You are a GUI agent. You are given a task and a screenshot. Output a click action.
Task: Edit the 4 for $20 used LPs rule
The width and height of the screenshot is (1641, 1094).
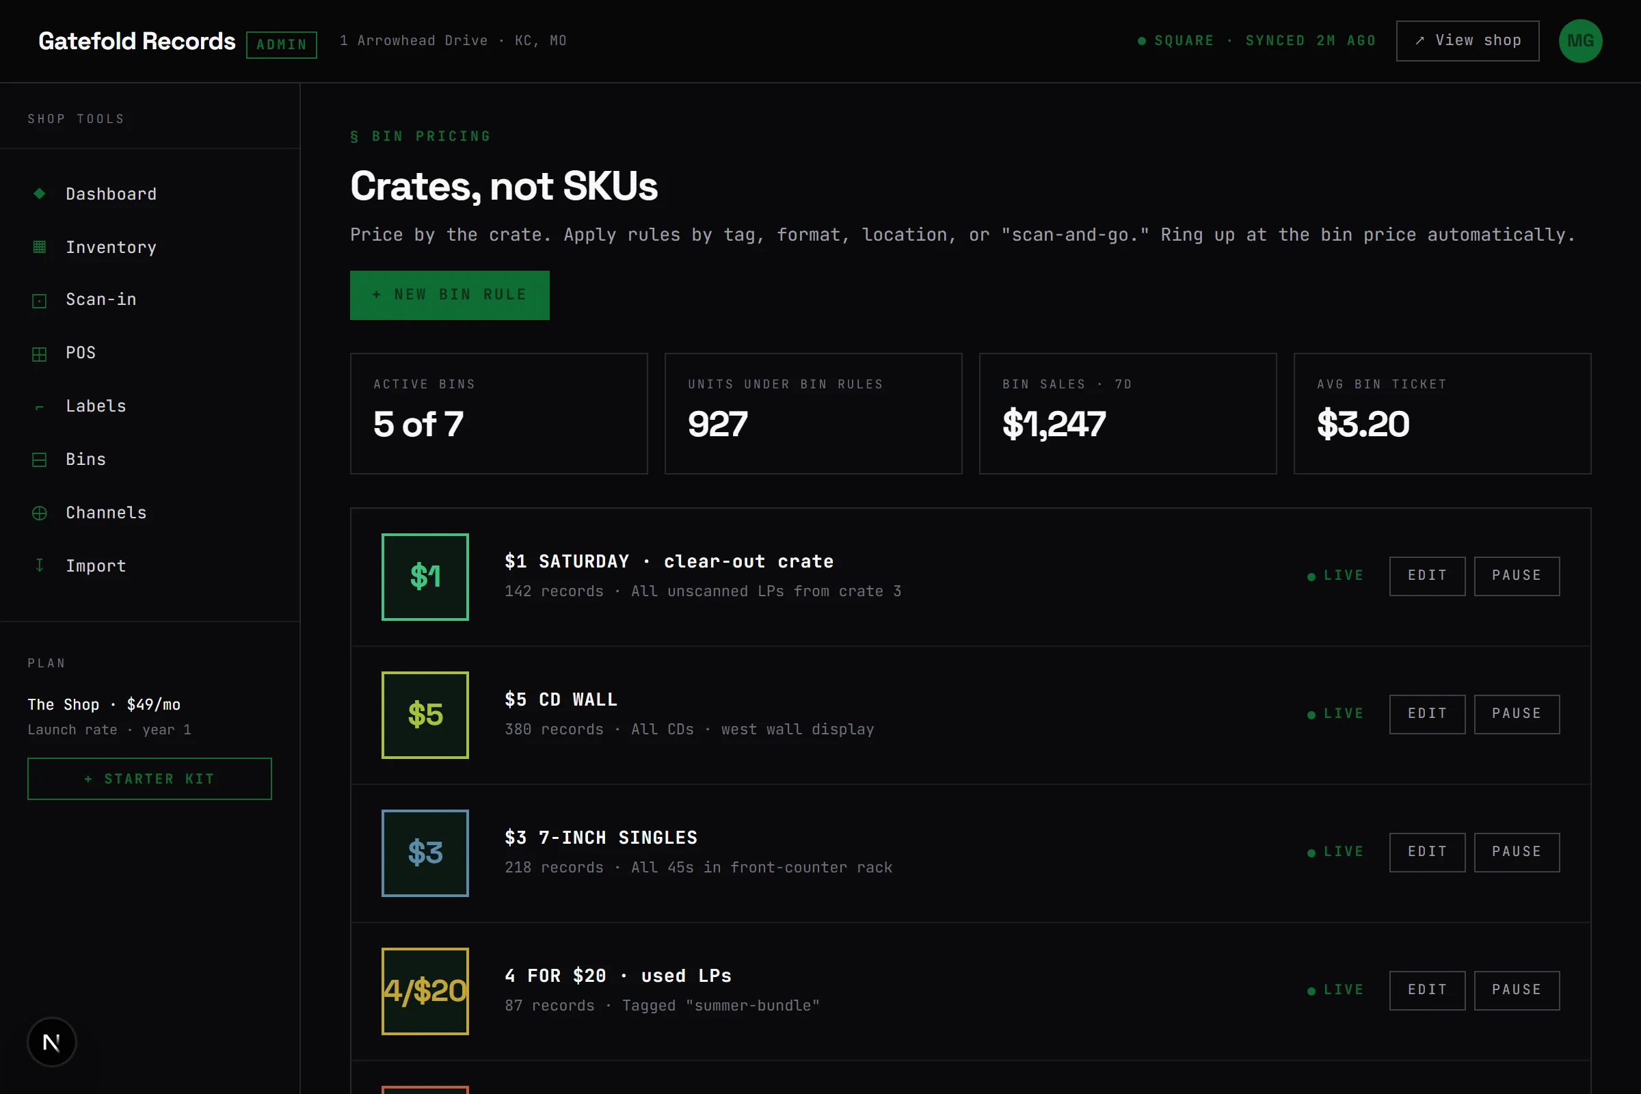click(x=1428, y=991)
